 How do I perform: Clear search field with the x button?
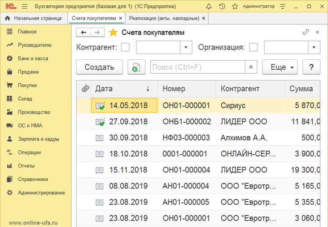click(x=251, y=67)
